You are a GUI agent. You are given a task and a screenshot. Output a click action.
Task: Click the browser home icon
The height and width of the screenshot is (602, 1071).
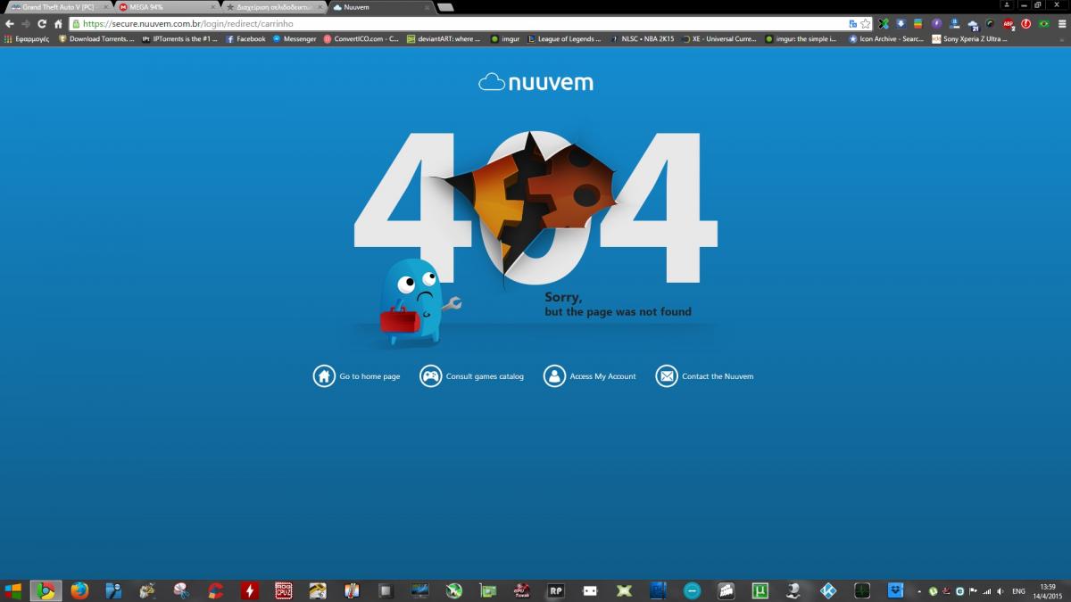pos(58,24)
